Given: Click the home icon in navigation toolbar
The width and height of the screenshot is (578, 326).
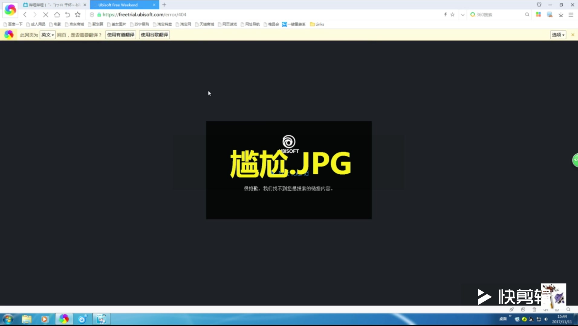Looking at the screenshot, I should [x=57, y=14].
